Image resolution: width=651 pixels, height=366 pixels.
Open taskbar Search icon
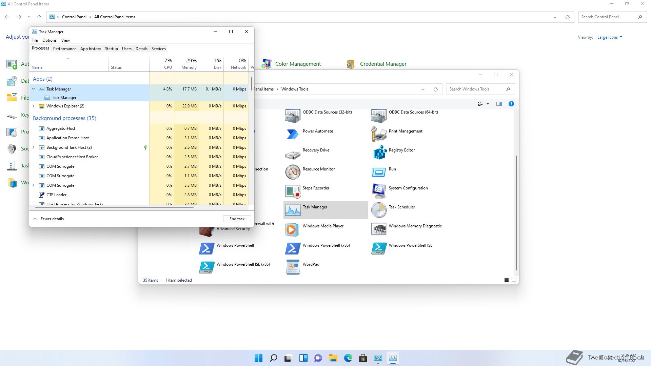tap(273, 358)
